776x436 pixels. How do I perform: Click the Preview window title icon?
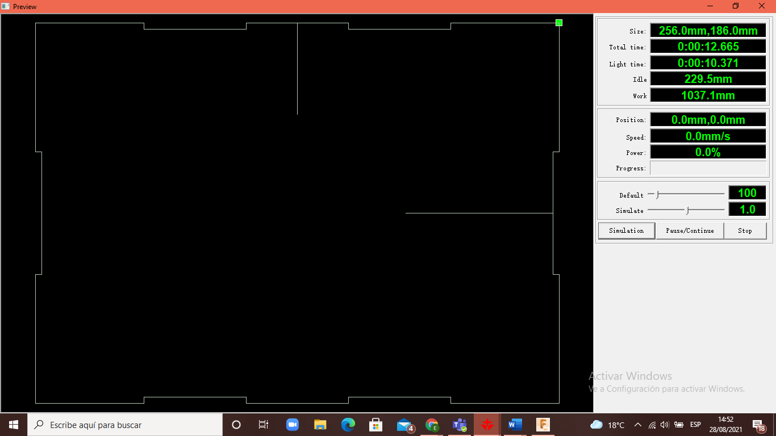click(x=6, y=6)
